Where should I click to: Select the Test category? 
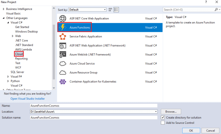pyautogui.click(x=18, y=63)
